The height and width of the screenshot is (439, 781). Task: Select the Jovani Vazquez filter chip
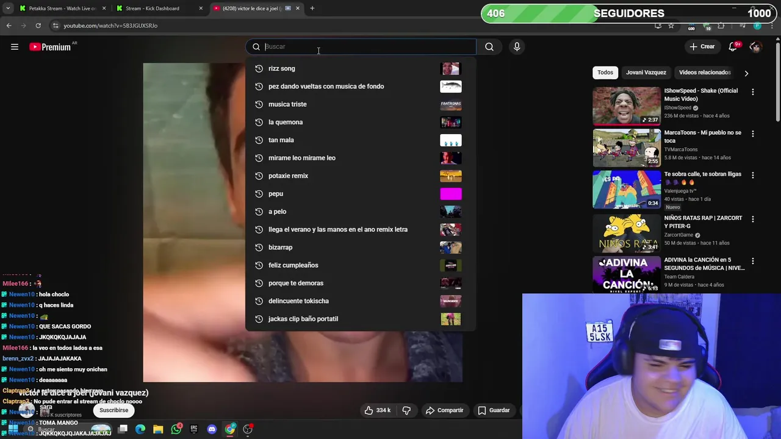[646, 73]
